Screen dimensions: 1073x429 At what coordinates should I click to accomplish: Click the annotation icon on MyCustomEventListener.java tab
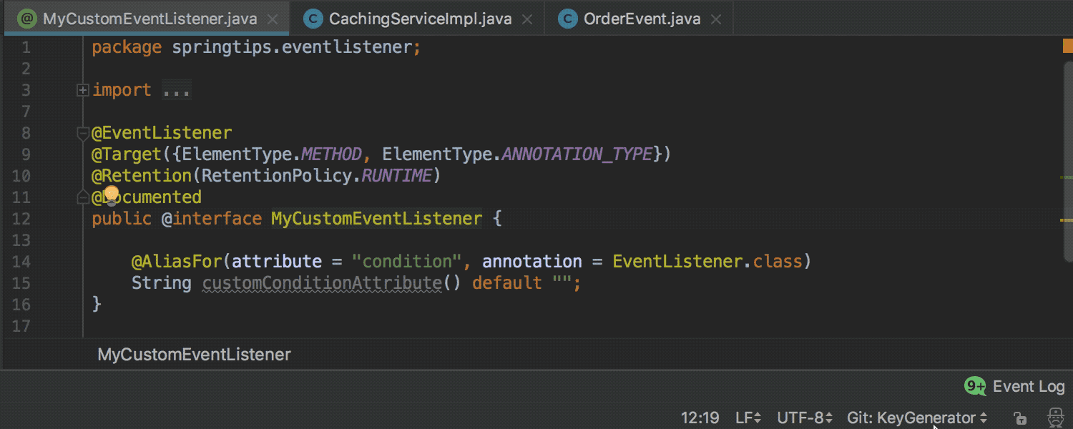28,17
